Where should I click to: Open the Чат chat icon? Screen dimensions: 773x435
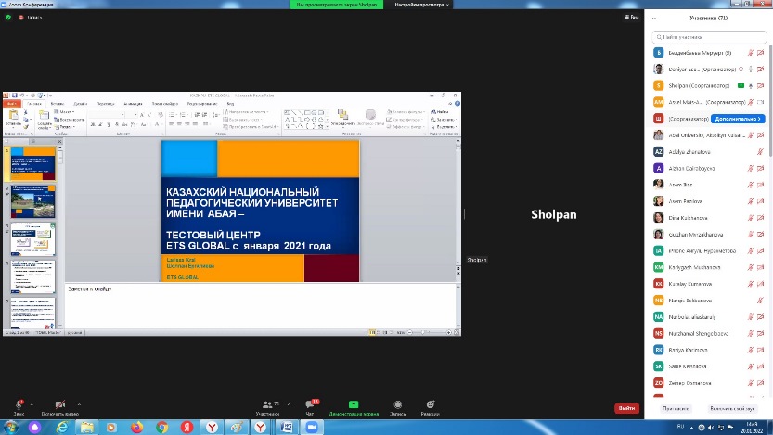tap(310, 404)
